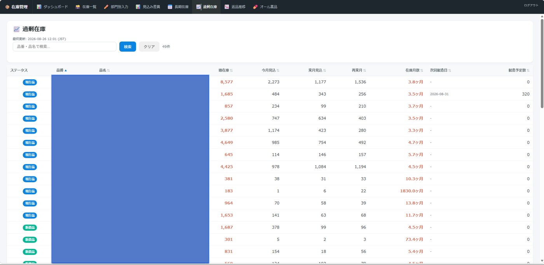This screenshot has width=544, height=265.
Task: Select the 過剰在庫 tab in the navbar
Action: point(206,7)
